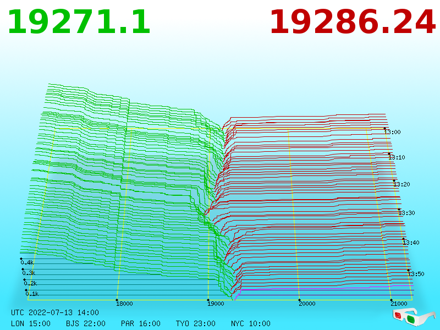Click the TYO 23:00 clock text

[x=196, y=323]
